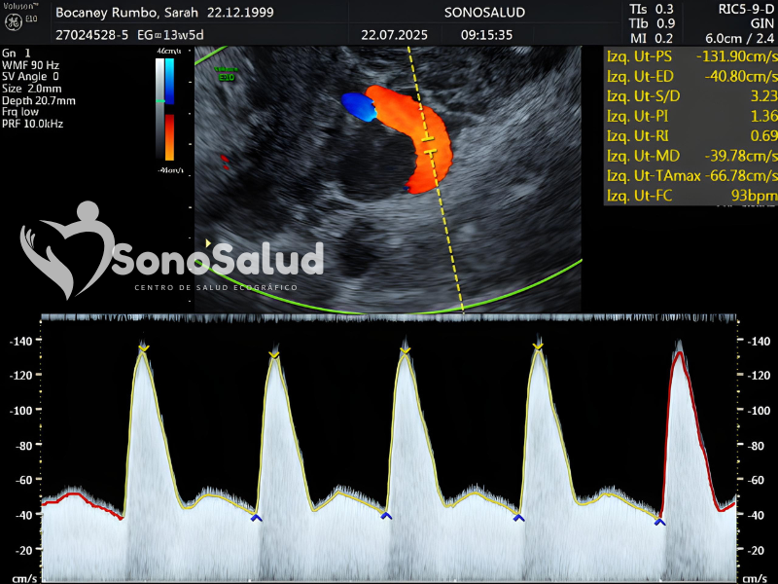778x584 pixels.
Task: Click the patient name Bocaney Rumbo, Sarah
Action: click(x=128, y=13)
